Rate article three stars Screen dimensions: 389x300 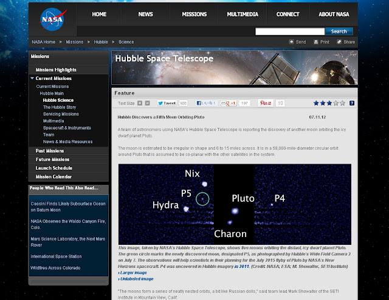[x=329, y=103]
